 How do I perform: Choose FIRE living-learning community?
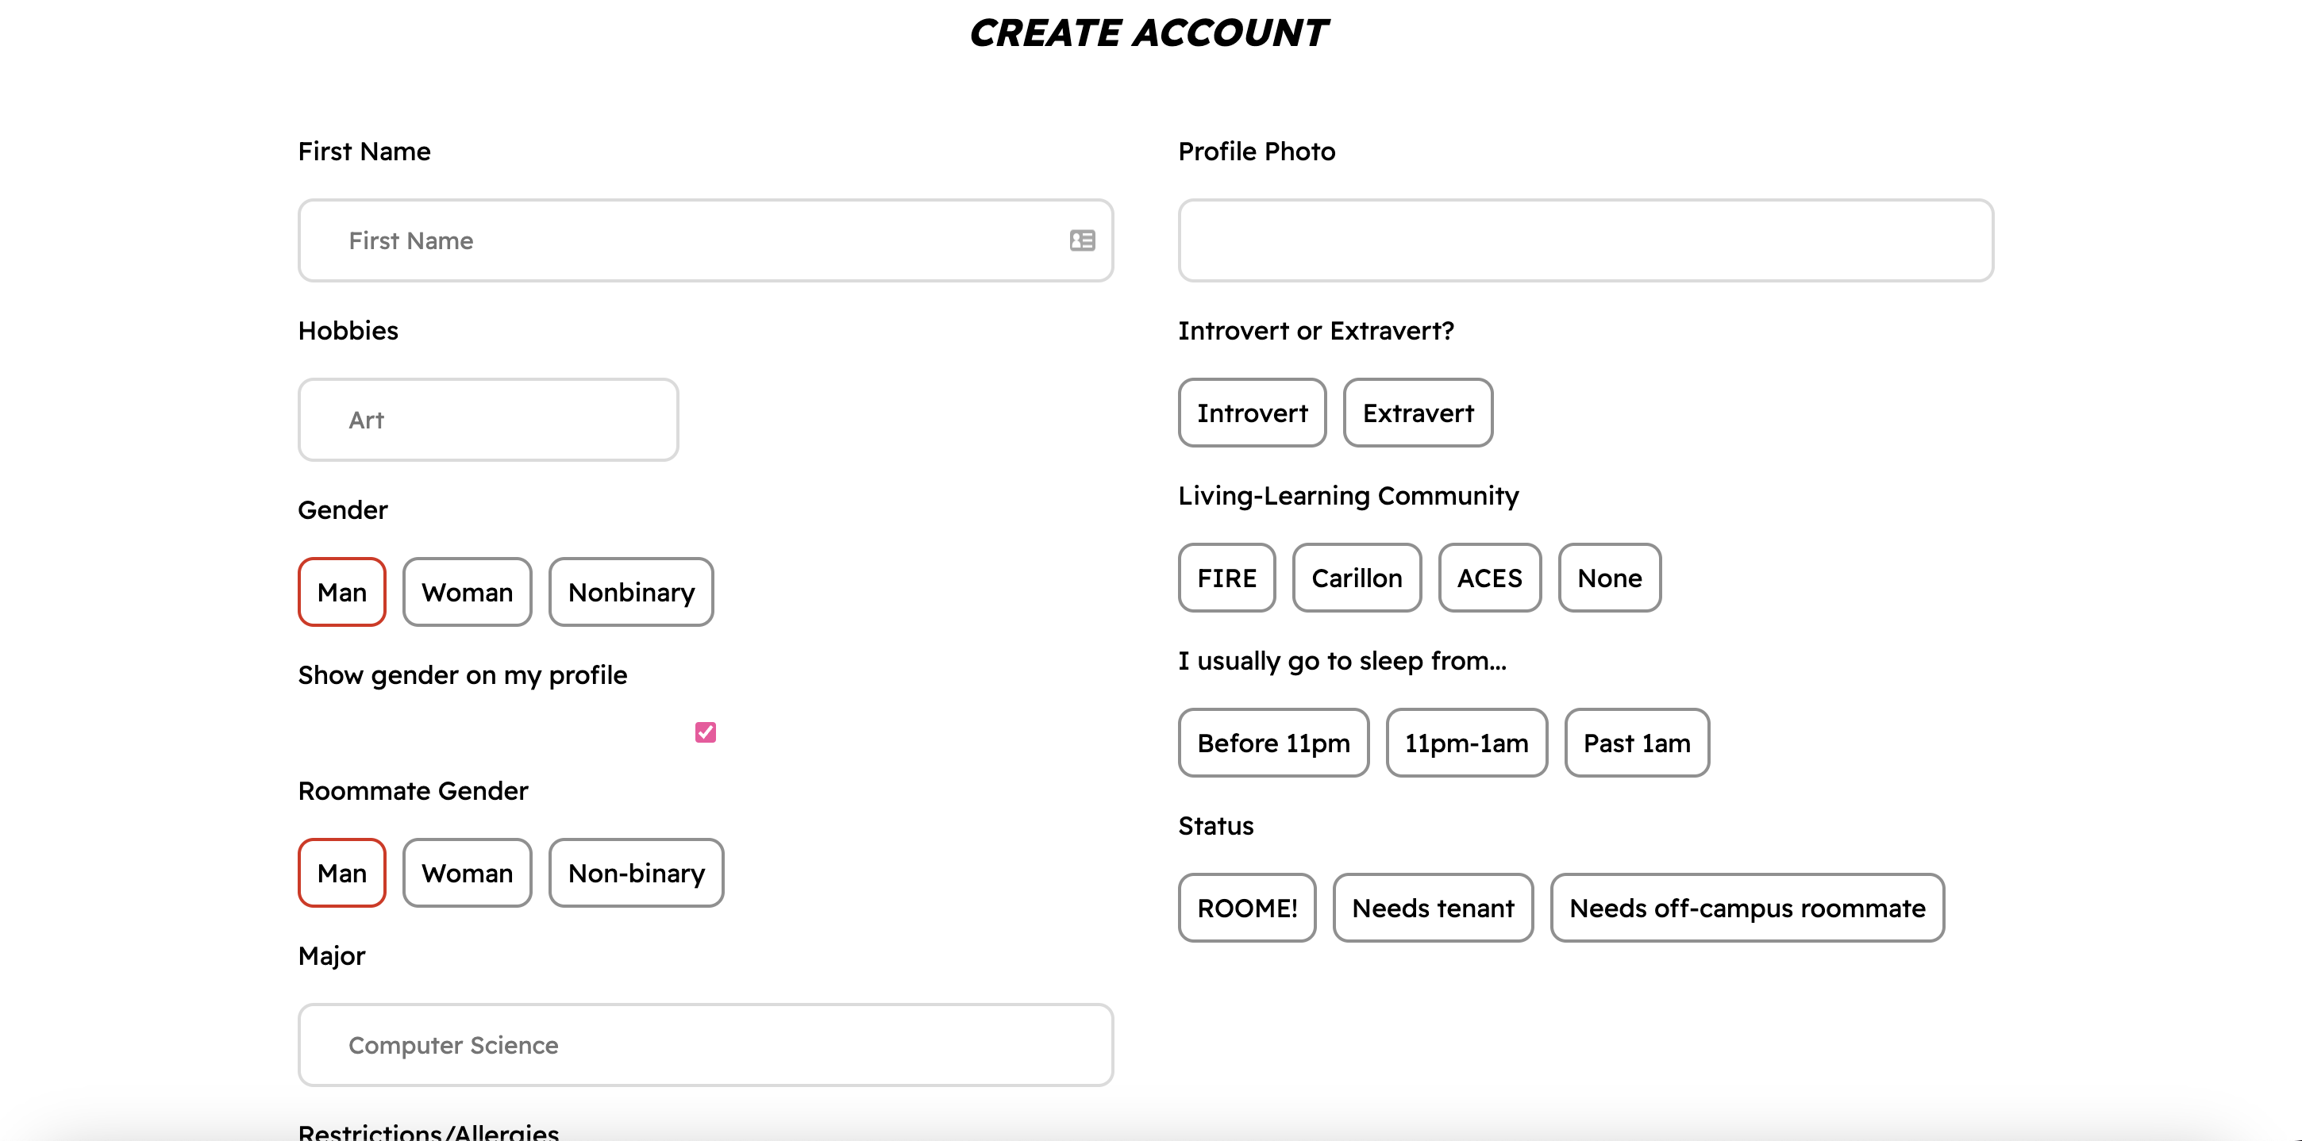[x=1226, y=578]
